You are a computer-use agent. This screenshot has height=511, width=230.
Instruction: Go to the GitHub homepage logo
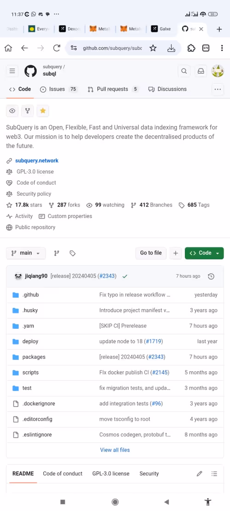tap(31, 71)
